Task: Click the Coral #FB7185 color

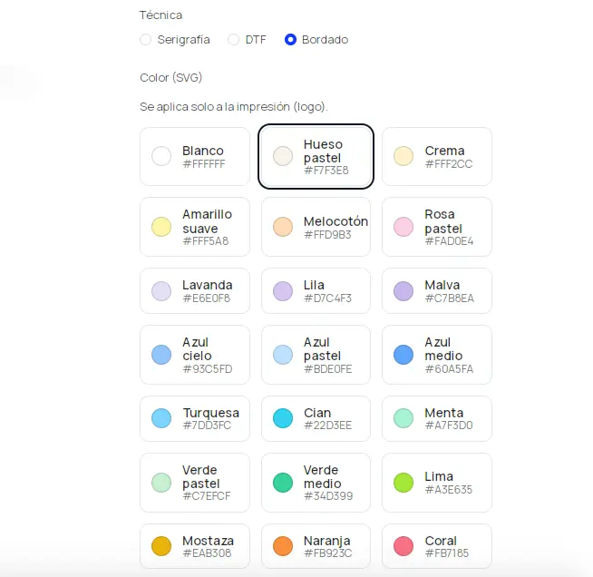Action: point(436,547)
